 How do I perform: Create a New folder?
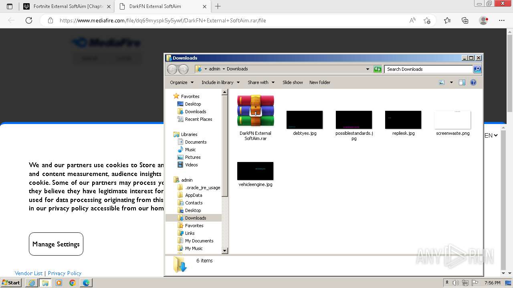click(320, 82)
